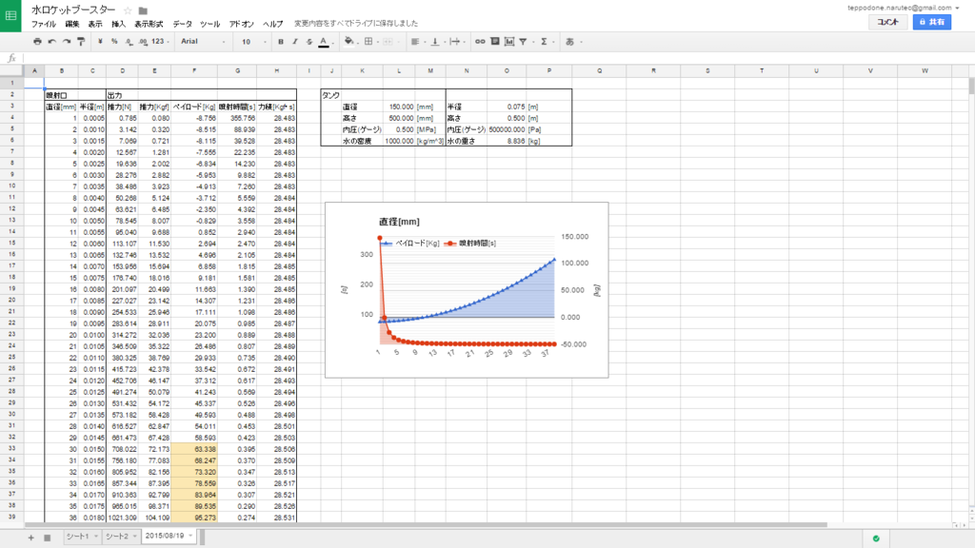
Task: Open the text color picker
Action: tap(324, 42)
